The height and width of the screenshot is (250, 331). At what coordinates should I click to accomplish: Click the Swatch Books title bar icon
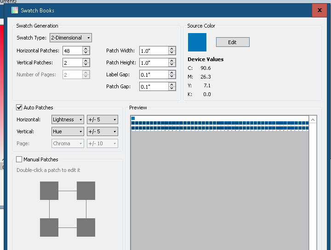15,10
